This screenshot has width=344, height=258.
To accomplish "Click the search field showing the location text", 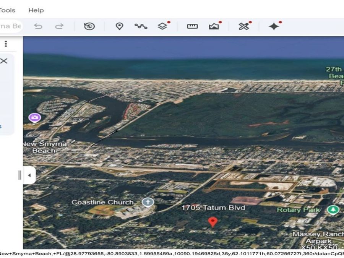I will coord(10,26).
